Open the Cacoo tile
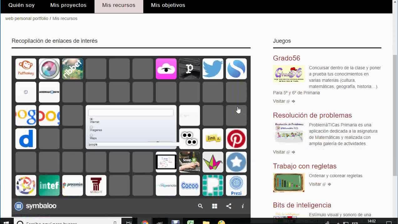Viewport: 398px width, 224px height. [190, 185]
